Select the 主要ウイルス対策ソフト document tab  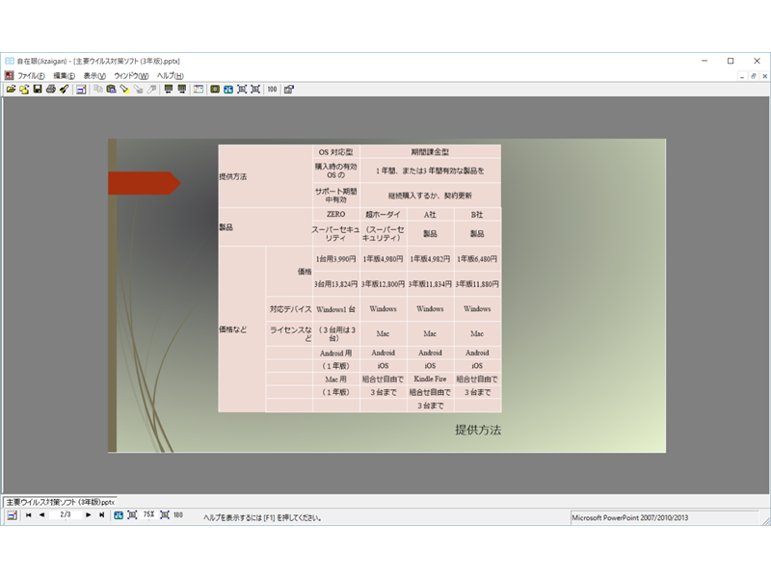pos(60,502)
